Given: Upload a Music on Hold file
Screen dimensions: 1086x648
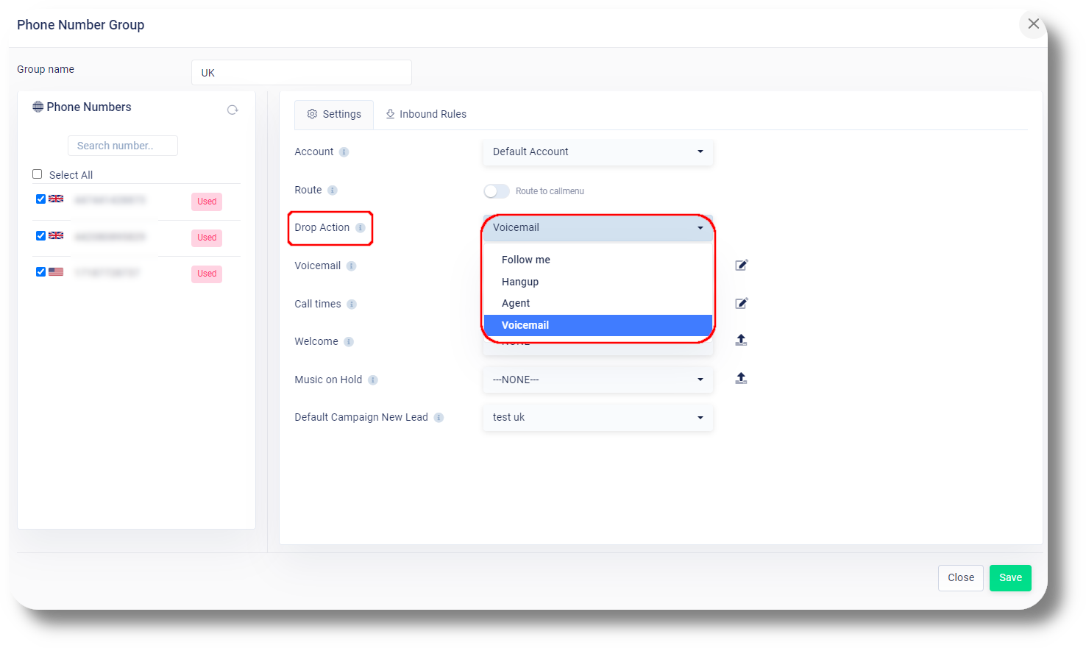Looking at the screenshot, I should 741,377.
